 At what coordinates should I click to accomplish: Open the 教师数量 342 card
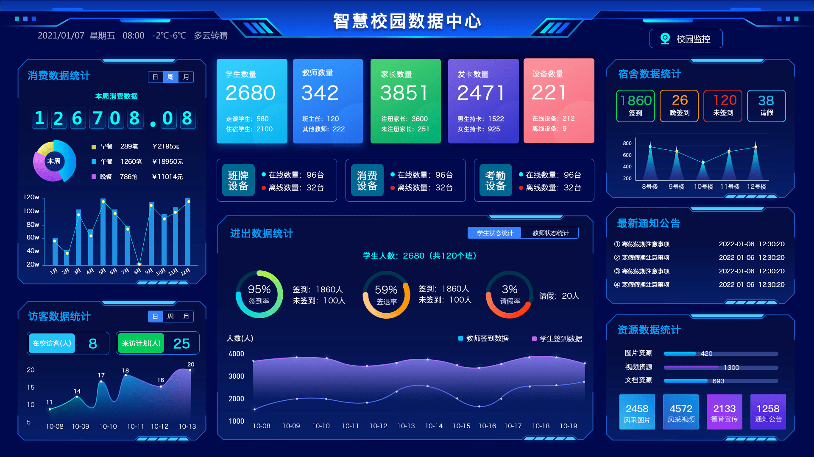point(328,101)
